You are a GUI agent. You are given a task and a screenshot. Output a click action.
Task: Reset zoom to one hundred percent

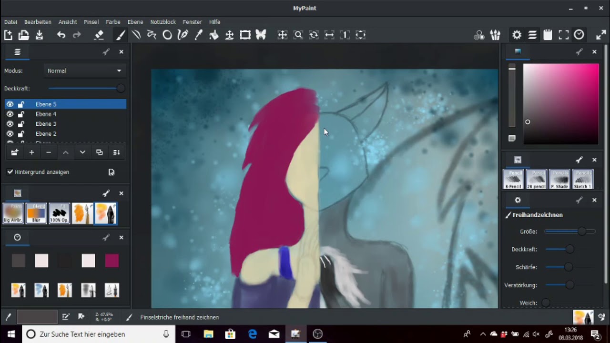345,35
